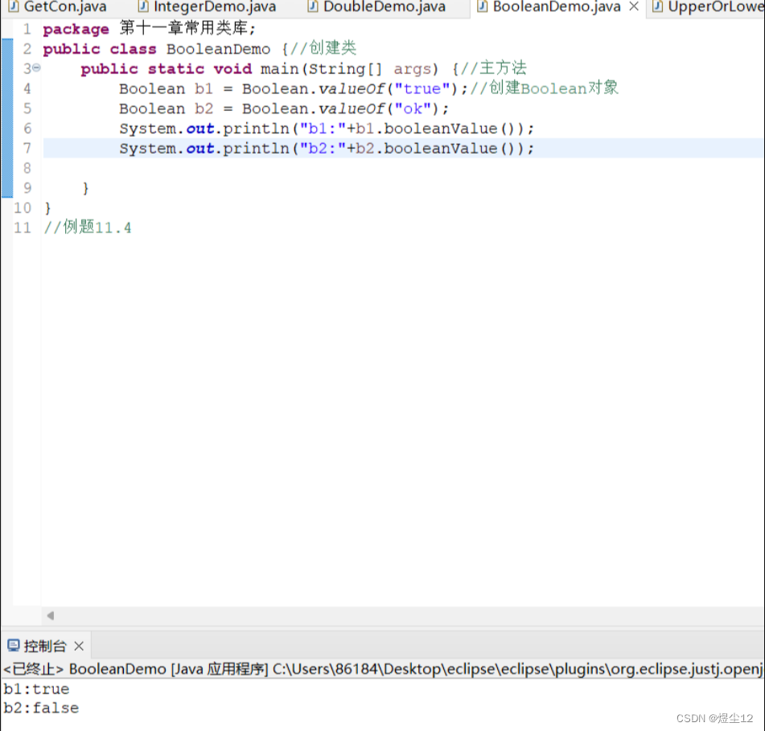Click the console icon beside 控制台 label
Image resolution: width=765 pixels, height=731 pixels.
click(12, 644)
